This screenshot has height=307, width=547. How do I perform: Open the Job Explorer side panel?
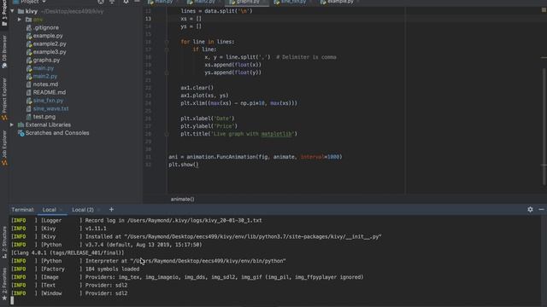[4, 148]
